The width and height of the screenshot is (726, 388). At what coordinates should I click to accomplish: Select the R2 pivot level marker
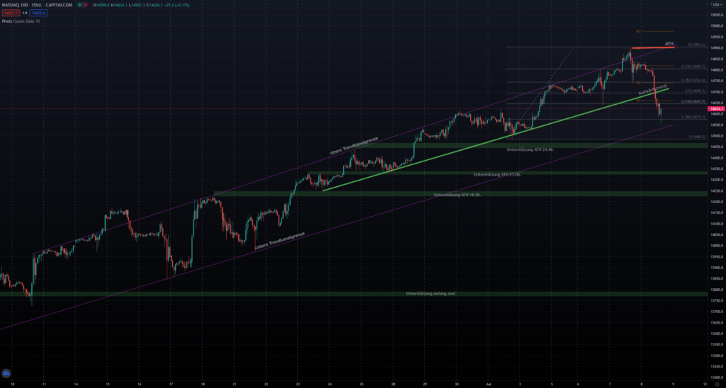point(638,31)
